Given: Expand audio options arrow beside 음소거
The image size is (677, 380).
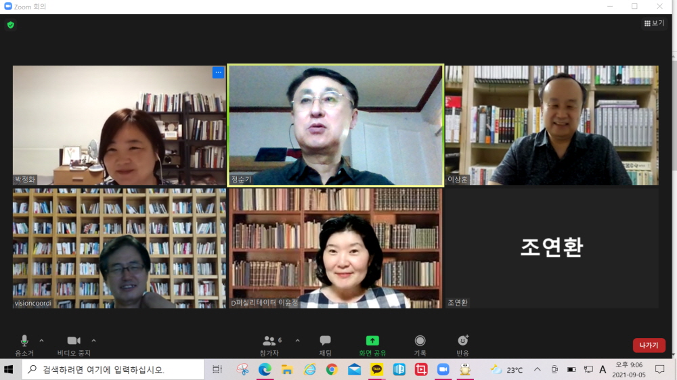Looking at the screenshot, I should coord(42,341).
